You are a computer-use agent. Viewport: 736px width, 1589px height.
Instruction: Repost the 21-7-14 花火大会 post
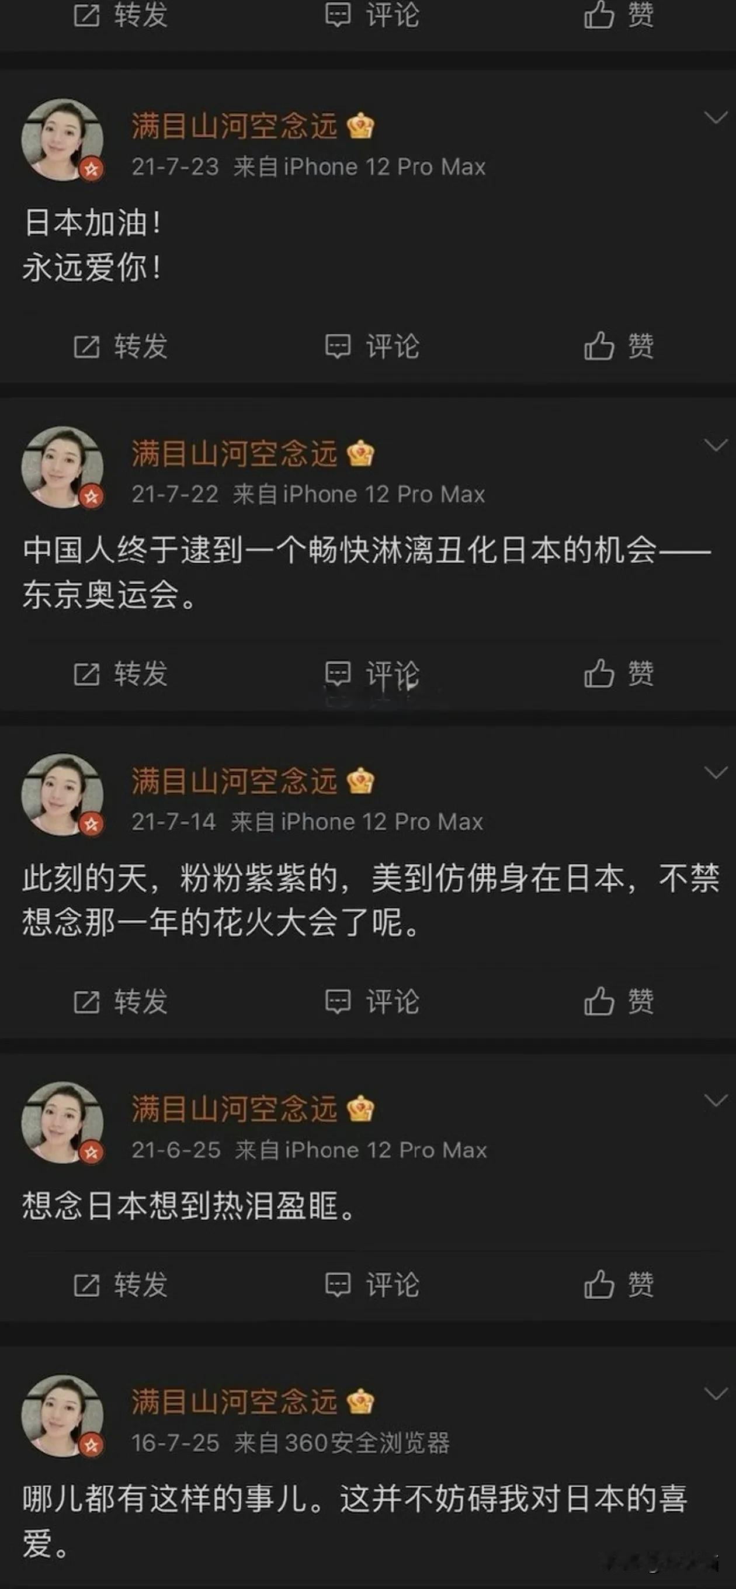coord(120,1001)
